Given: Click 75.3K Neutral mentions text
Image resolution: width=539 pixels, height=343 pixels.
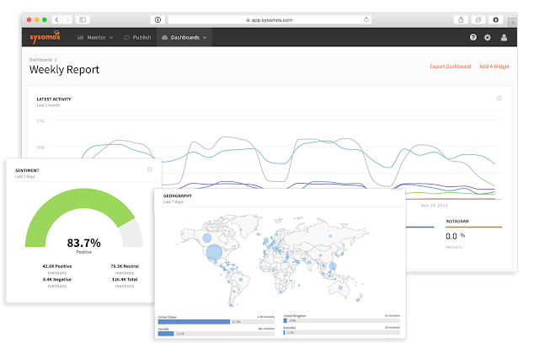Looking at the screenshot, I should pyautogui.click(x=125, y=270).
